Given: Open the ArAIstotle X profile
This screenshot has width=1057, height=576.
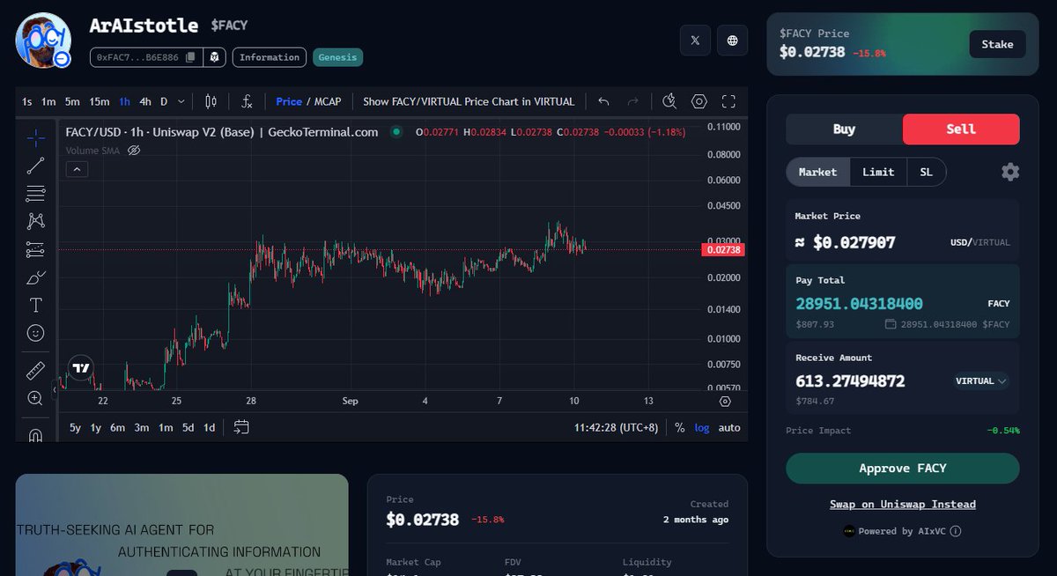Looking at the screenshot, I should tap(696, 40).
